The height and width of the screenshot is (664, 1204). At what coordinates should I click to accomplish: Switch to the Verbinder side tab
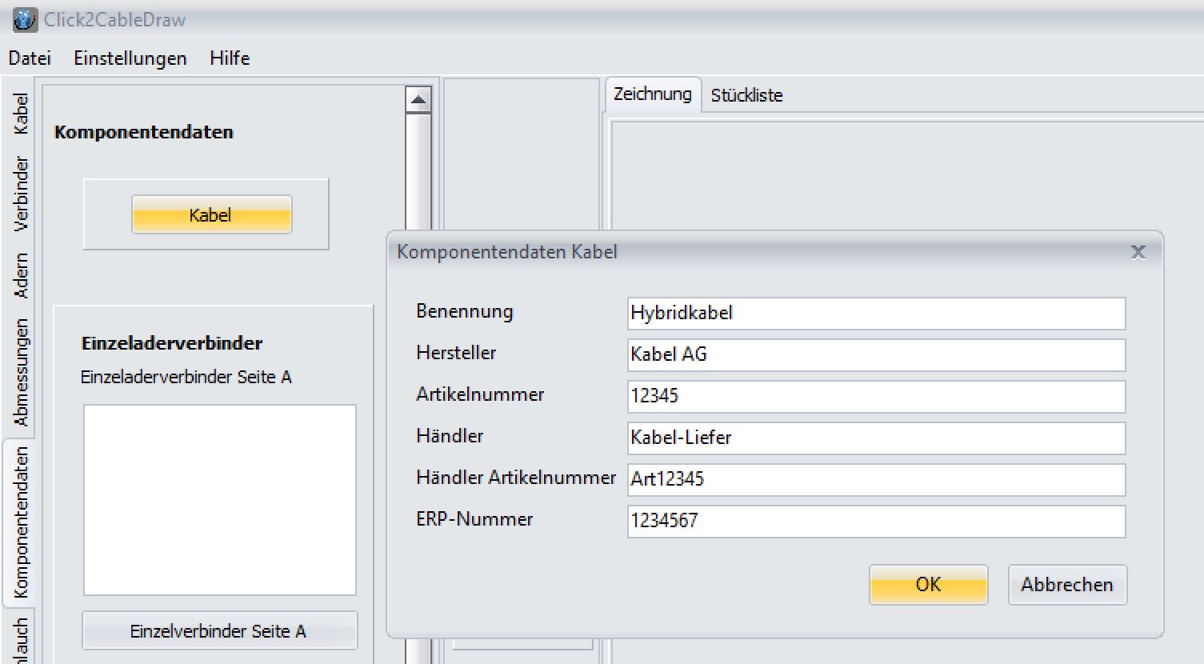pos(21,194)
